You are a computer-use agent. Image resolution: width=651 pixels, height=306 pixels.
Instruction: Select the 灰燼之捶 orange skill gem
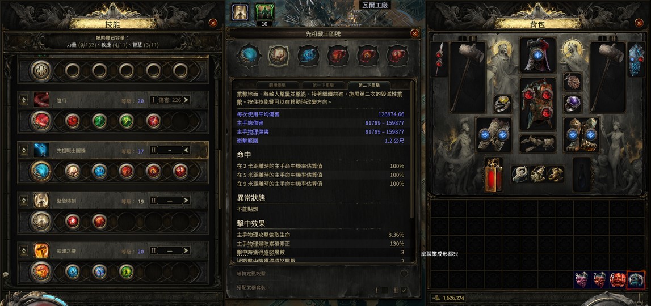point(41,271)
